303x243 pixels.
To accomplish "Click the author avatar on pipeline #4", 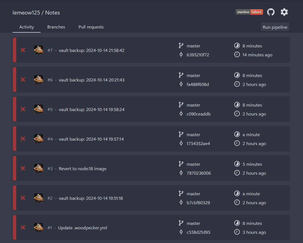I will pyautogui.click(x=39, y=139).
